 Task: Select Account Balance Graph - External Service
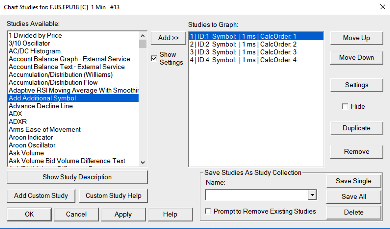[x=73, y=59]
